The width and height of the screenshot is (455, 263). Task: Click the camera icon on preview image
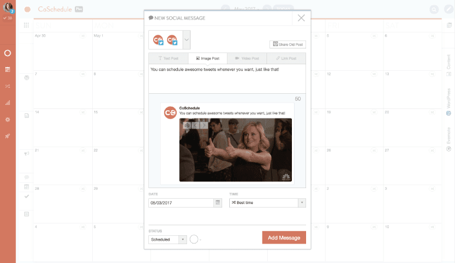click(x=187, y=126)
